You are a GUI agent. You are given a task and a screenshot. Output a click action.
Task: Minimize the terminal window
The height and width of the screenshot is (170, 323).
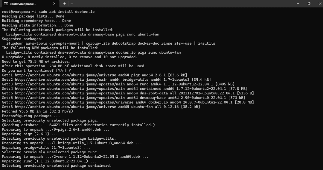pyautogui.click(x=298, y=4)
